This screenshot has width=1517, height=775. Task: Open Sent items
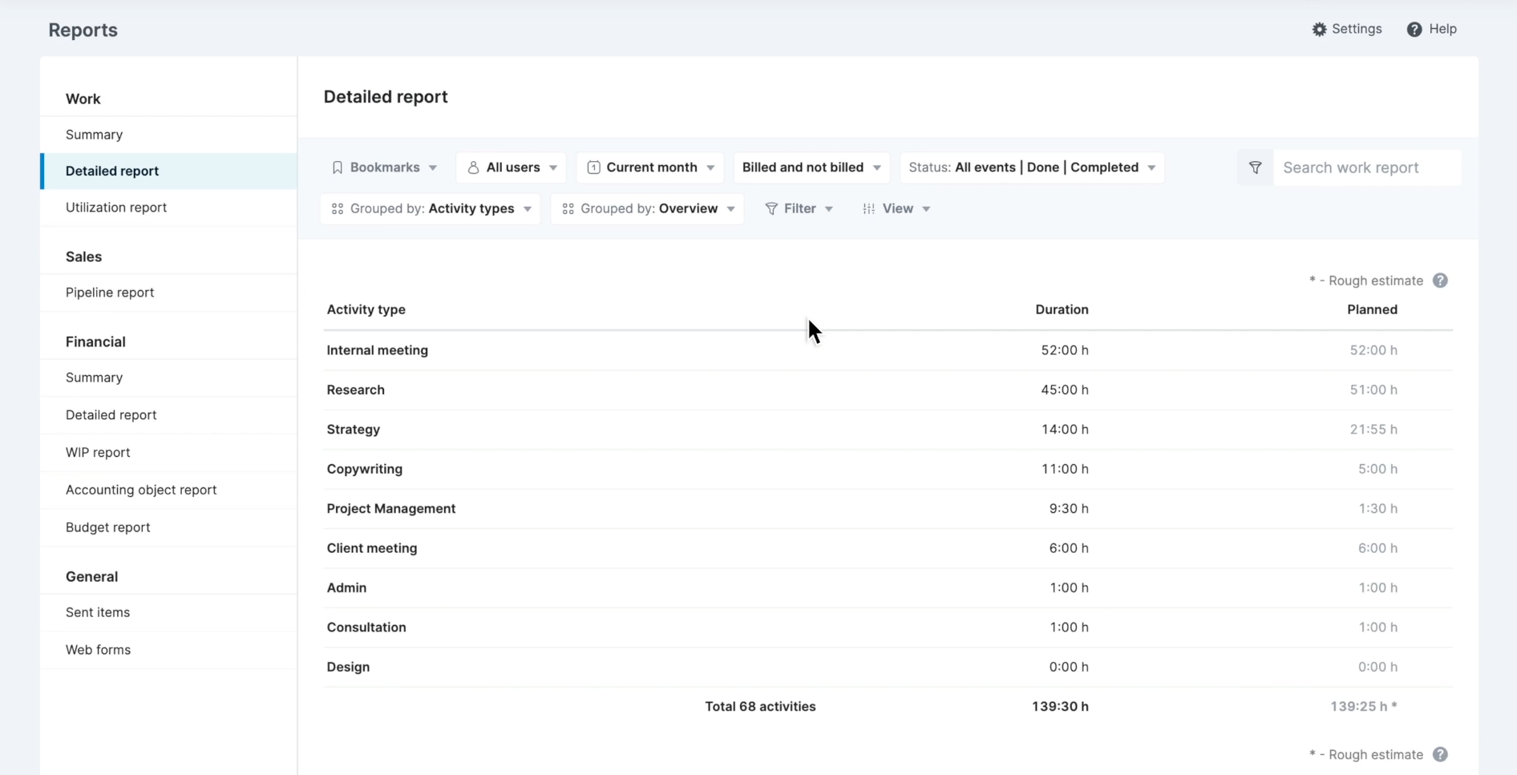(x=168, y=612)
